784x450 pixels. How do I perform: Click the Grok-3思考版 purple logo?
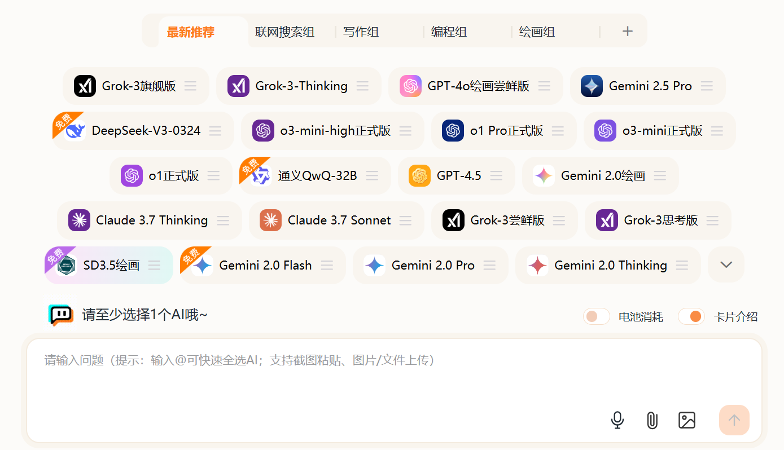607,220
